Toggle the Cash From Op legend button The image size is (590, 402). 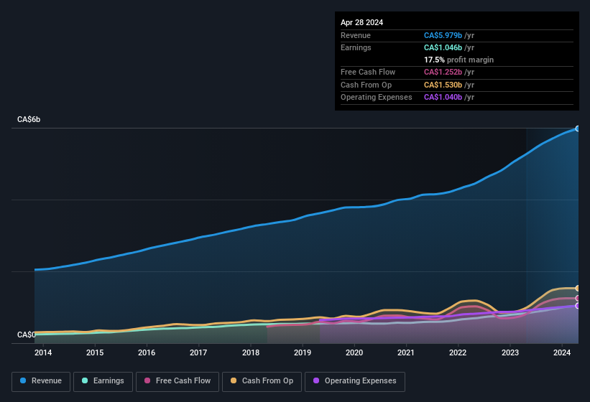(262, 381)
